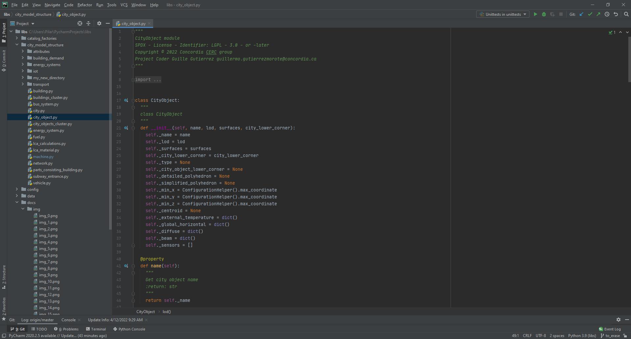
Task: Go to previous highlighted problem arrow
Action: (x=620, y=32)
